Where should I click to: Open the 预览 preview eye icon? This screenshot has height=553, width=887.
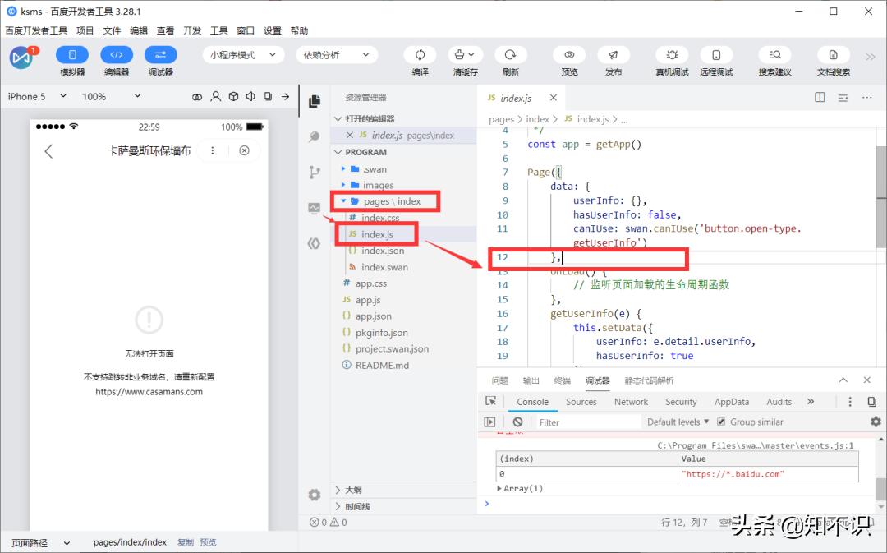tap(569, 55)
